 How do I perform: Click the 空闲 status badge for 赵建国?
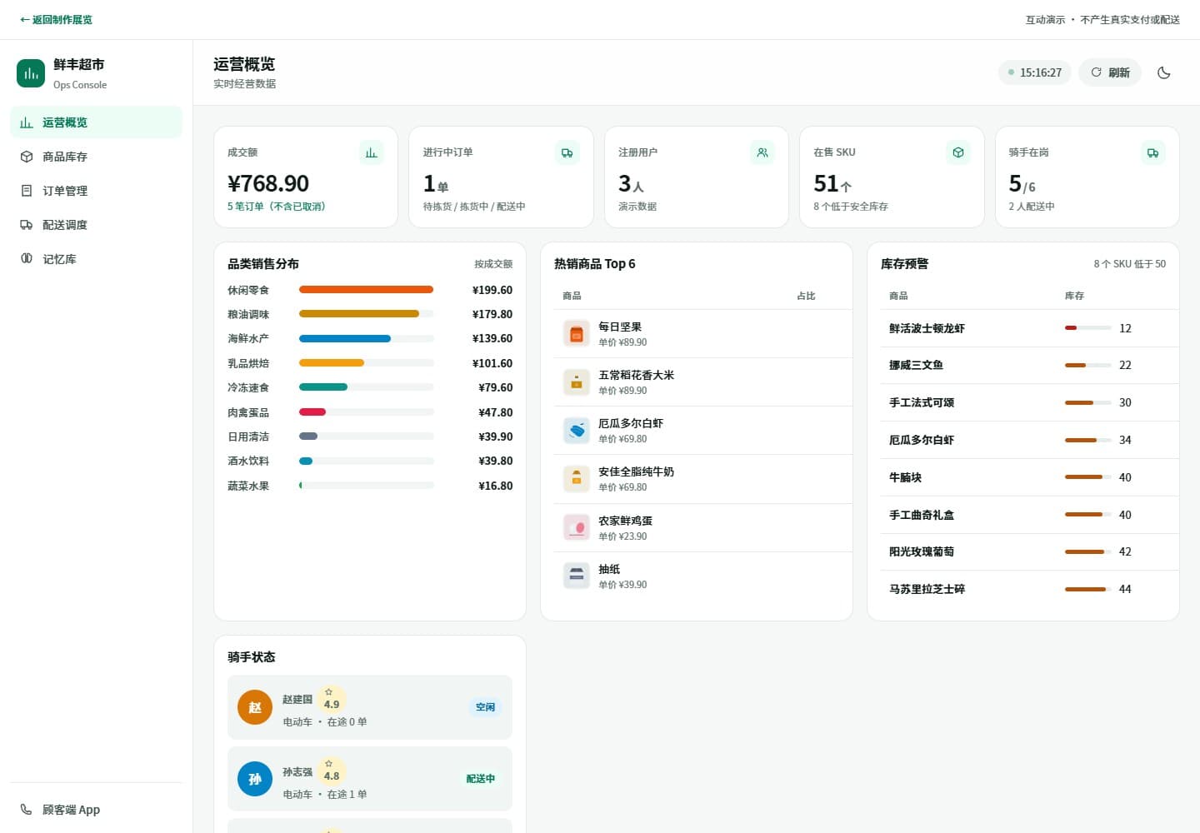click(485, 707)
